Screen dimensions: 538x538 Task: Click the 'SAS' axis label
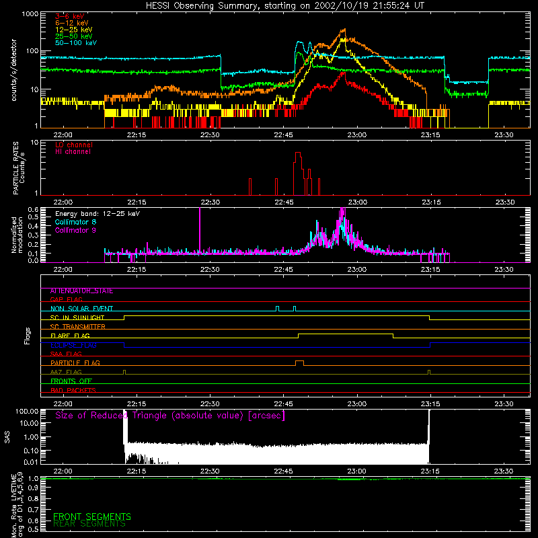tap(7, 437)
